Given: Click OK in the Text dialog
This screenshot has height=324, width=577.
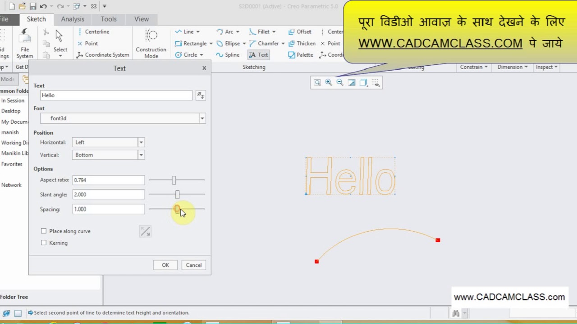Looking at the screenshot, I should pyautogui.click(x=165, y=265).
